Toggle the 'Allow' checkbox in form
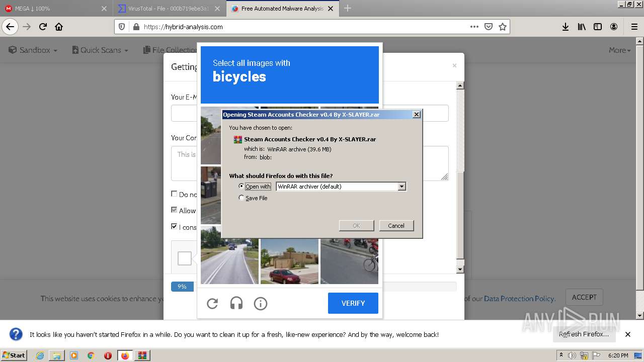 [174, 210]
